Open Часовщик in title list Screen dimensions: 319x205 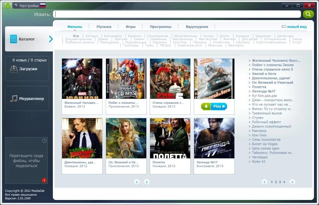coord(260,157)
